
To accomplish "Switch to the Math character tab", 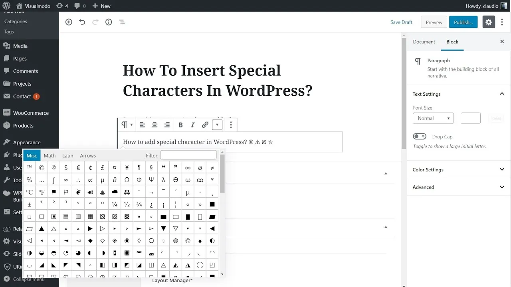I will (50, 155).
